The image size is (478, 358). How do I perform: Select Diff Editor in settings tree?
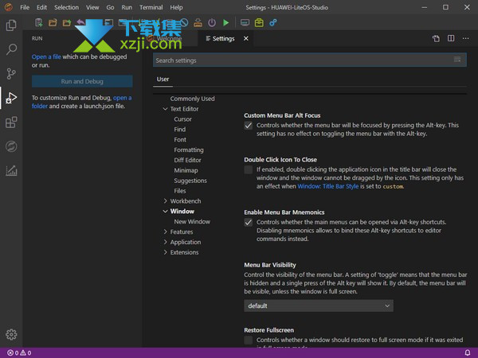pos(187,160)
